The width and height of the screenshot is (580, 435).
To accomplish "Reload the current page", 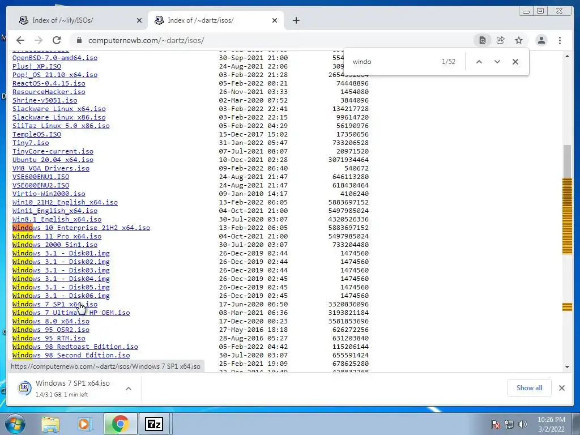I will 57,40.
